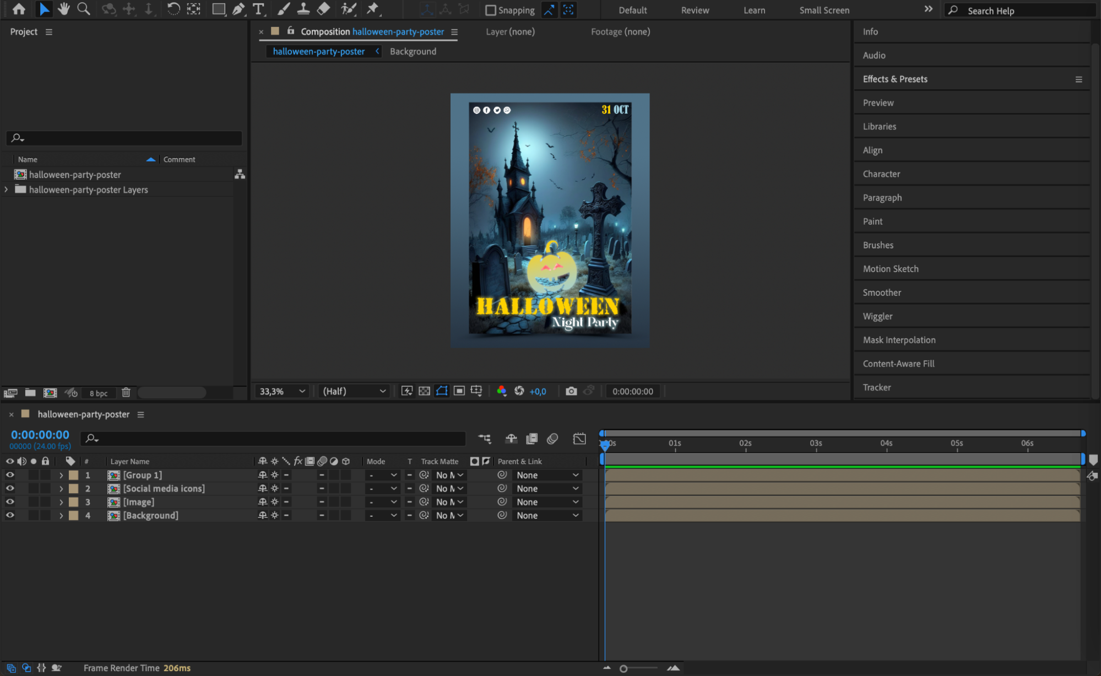
Task: Expand the halloween-party-poster Layers folder
Action: pyautogui.click(x=7, y=190)
